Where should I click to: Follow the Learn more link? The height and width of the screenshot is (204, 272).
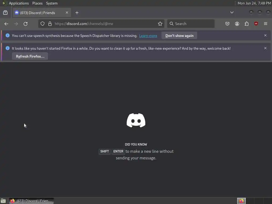[x=148, y=36]
